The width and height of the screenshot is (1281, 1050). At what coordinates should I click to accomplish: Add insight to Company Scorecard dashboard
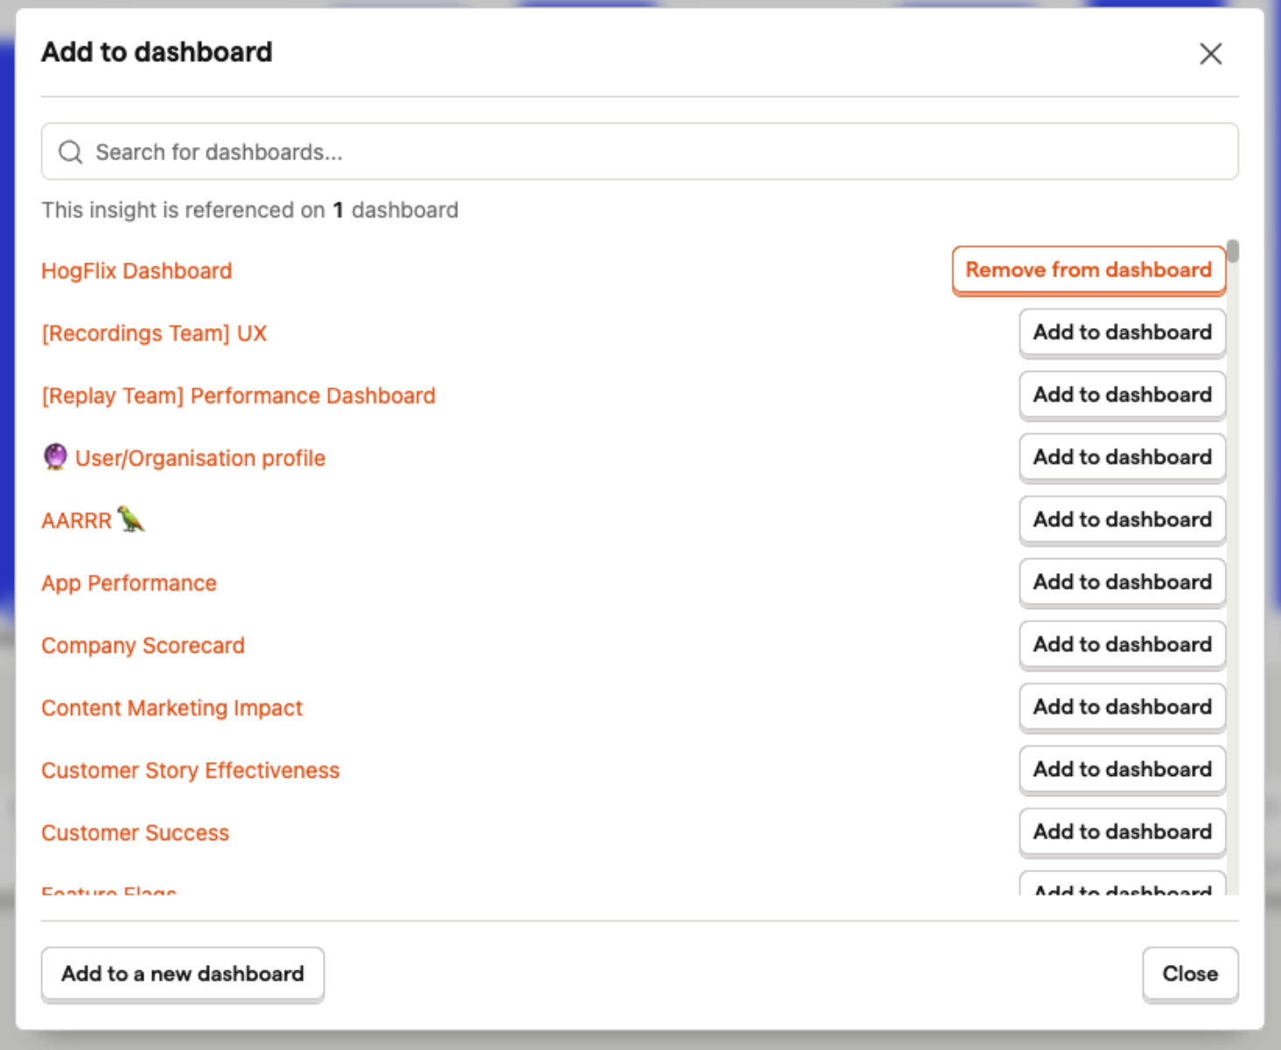point(1122,645)
